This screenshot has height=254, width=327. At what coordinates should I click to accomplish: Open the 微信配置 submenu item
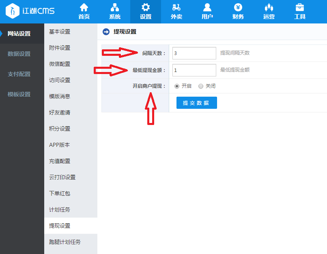point(60,64)
